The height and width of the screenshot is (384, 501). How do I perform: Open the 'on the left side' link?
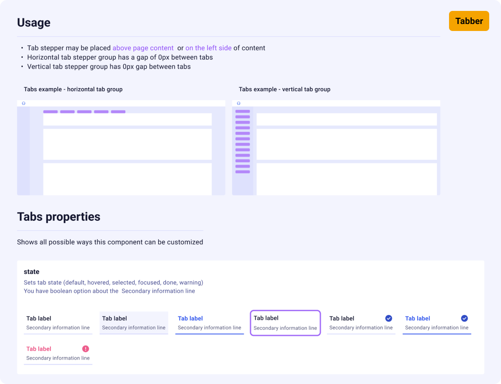(209, 48)
